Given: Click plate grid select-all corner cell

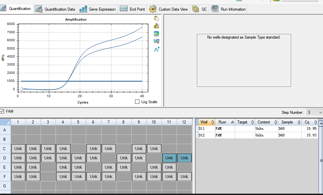Looking at the screenshot, I should (x=5, y=122).
